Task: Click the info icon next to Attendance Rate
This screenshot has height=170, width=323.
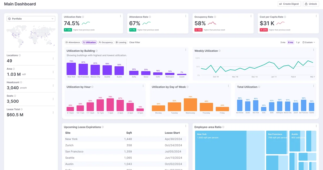Action: pyautogui.click(x=150, y=17)
